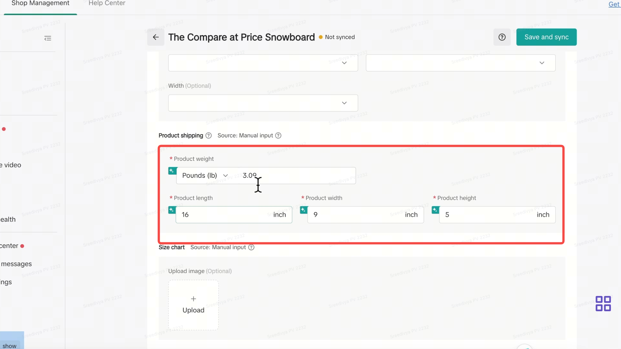The image size is (621, 349).
Task: Click AI sparkle icon beside Product height
Action: (x=435, y=210)
